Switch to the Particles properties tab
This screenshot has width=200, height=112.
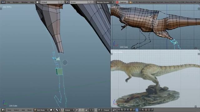pos(149,110)
